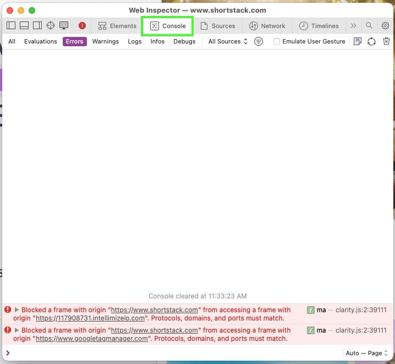Filter console by Infos
The width and height of the screenshot is (395, 364).
point(157,41)
